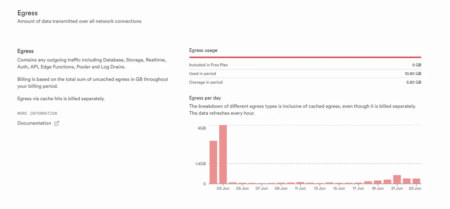Screen dimensions: 450x209
Task: Select the first bar before 03 Jun
Action: [213, 162]
